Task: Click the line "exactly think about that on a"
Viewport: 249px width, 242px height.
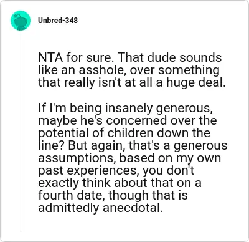Action: point(120,183)
